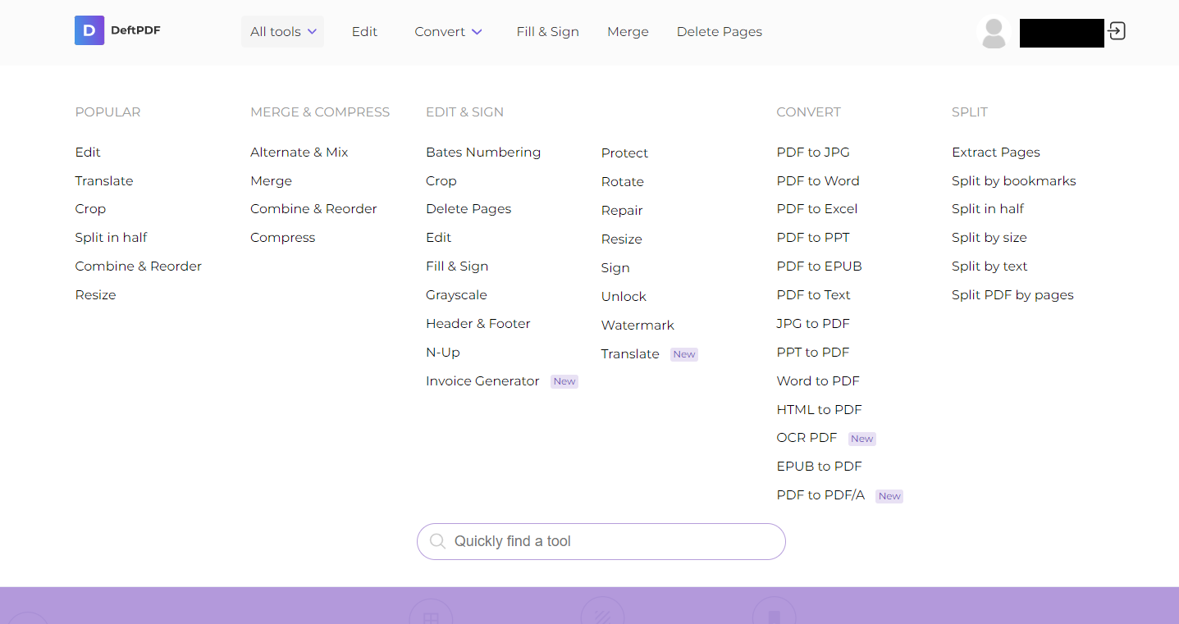Open PDF to PDF/A converter

820,494
